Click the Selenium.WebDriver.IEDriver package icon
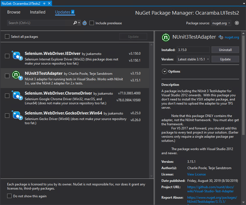 (x=17, y=56)
